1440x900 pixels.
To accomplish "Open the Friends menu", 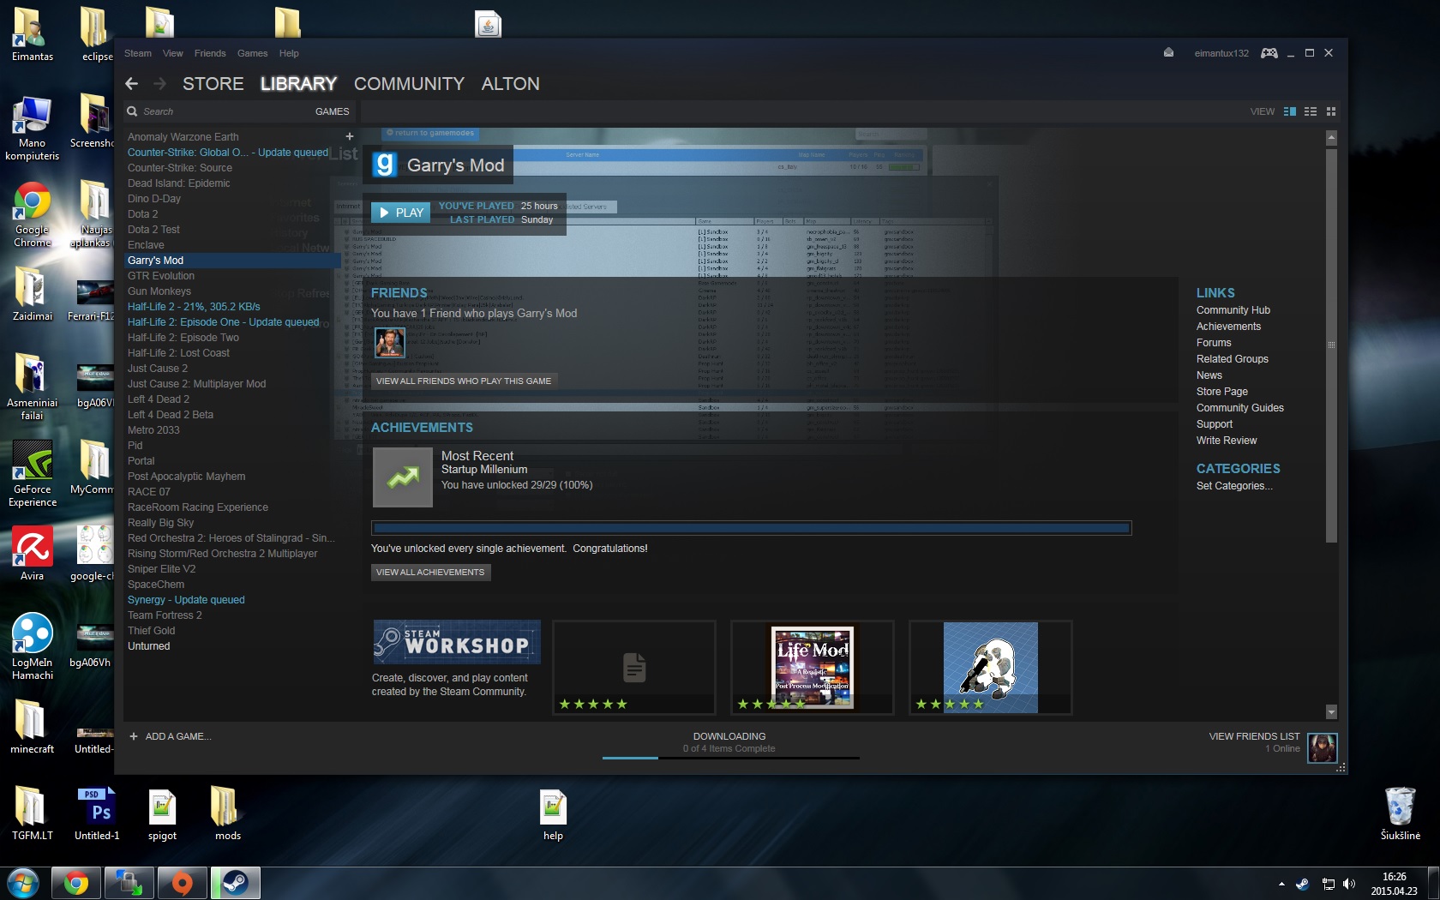I will click(210, 53).
